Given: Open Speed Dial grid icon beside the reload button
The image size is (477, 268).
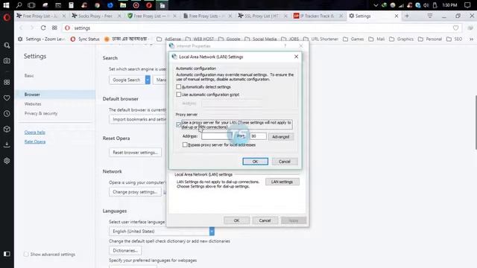Looking at the screenshot, I should pos(54,28).
